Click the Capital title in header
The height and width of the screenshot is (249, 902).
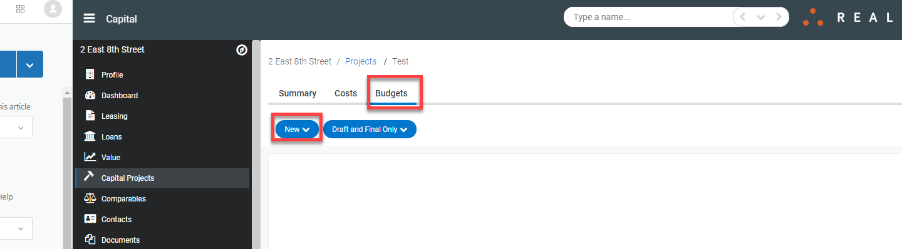[122, 19]
